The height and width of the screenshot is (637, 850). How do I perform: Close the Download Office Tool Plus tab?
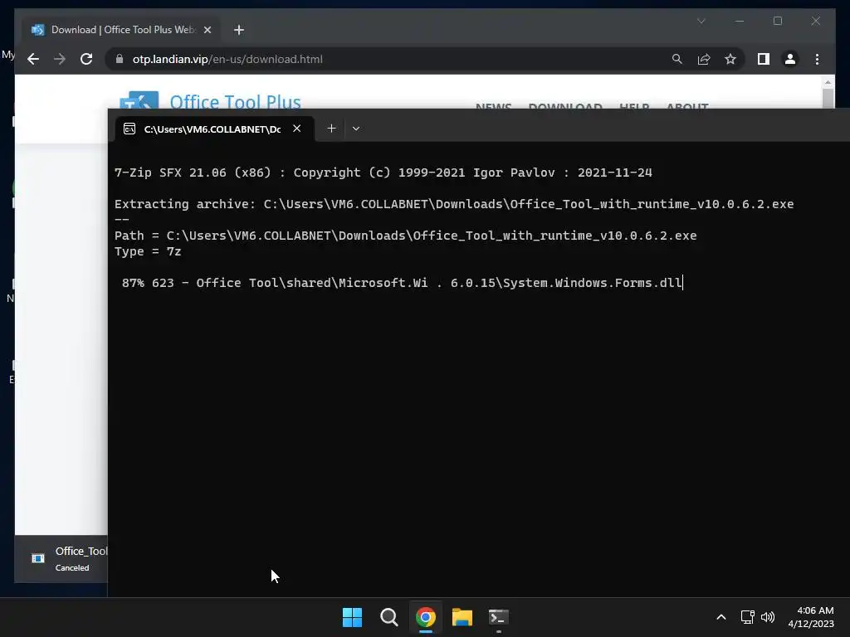(207, 30)
